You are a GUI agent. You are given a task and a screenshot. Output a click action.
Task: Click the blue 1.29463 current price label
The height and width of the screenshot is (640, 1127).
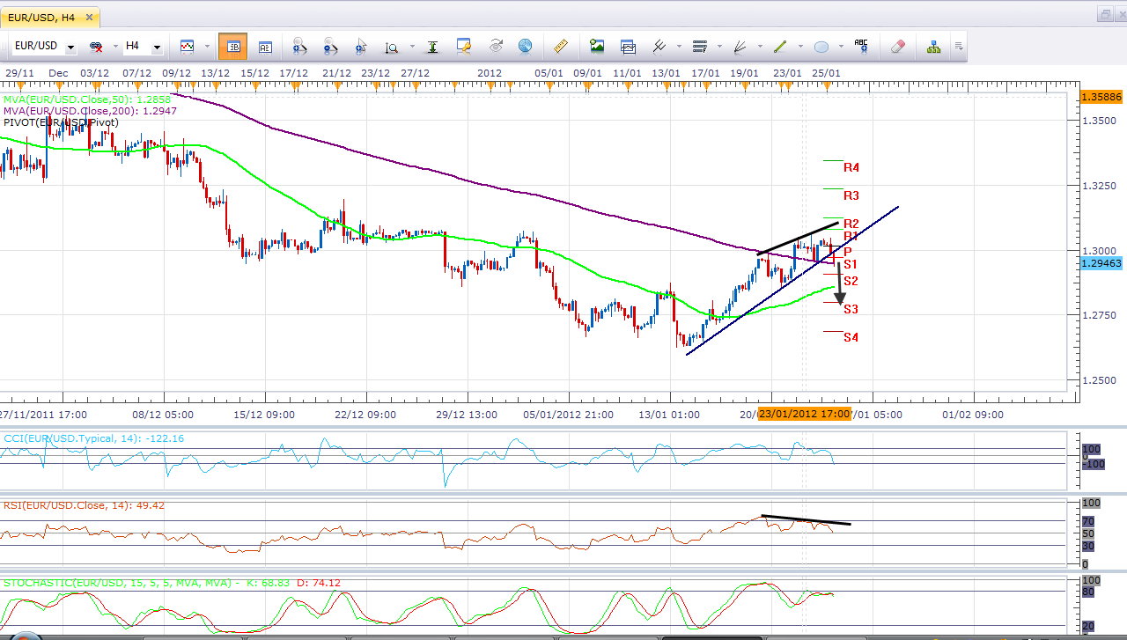[1101, 262]
